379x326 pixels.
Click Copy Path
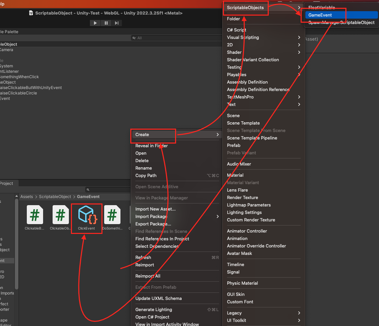(x=177, y=176)
